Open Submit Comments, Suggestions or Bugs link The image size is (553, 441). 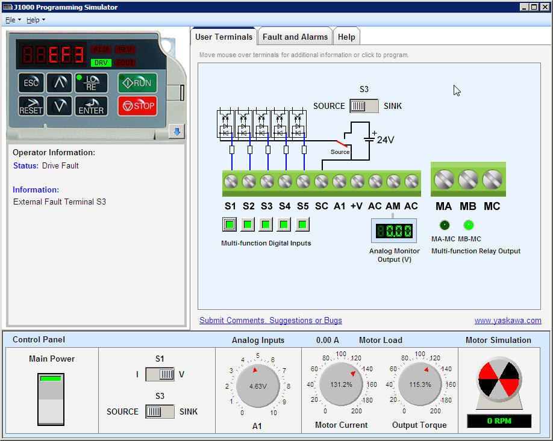coord(270,320)
